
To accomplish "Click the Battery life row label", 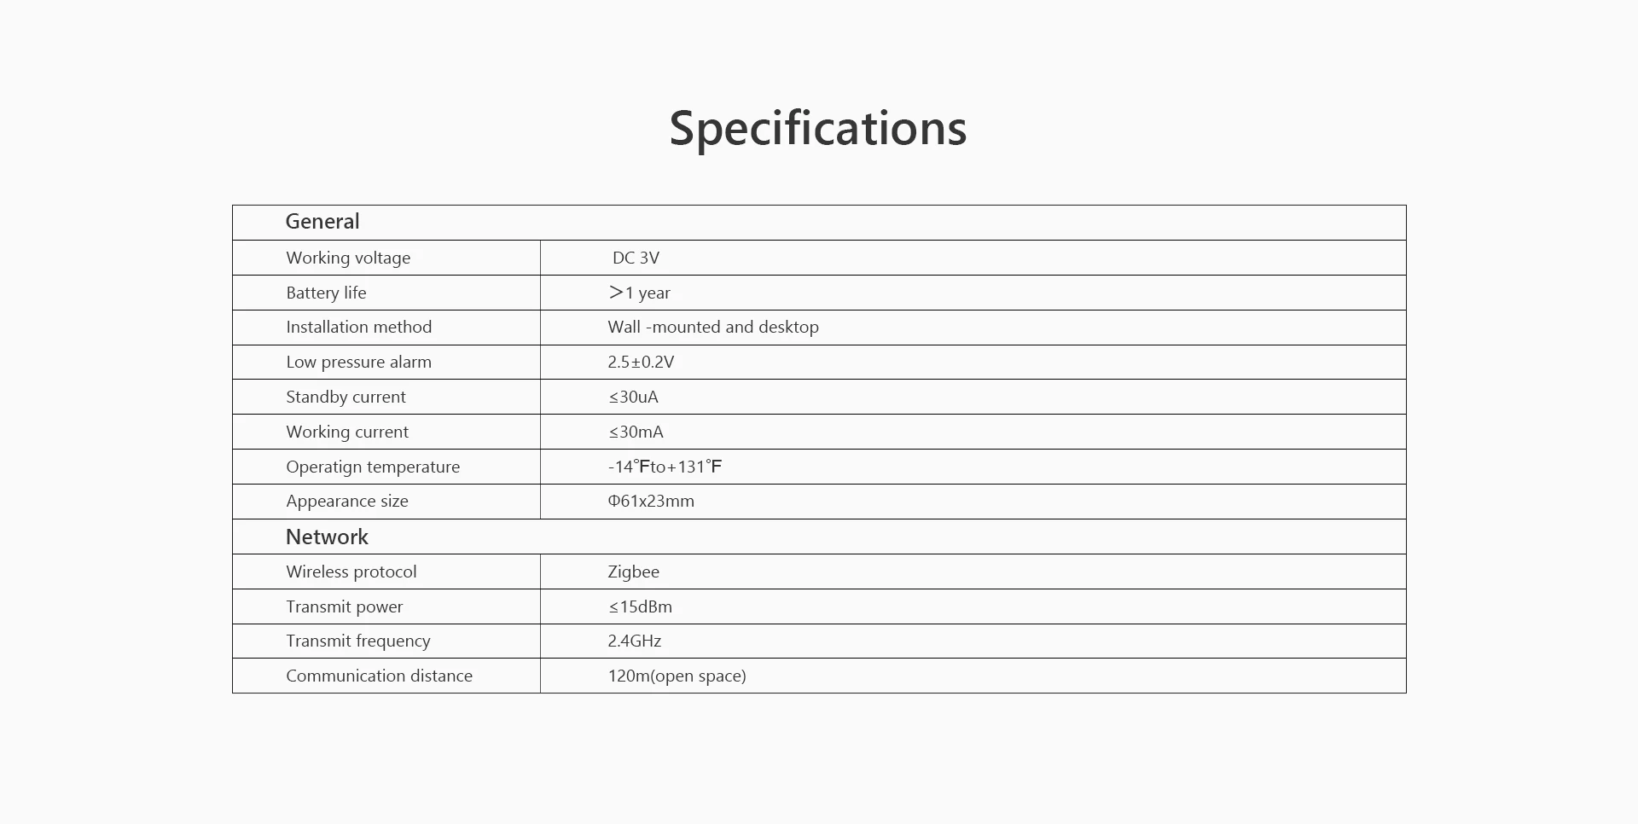I will pyautogui.click(x=326, y=293).
